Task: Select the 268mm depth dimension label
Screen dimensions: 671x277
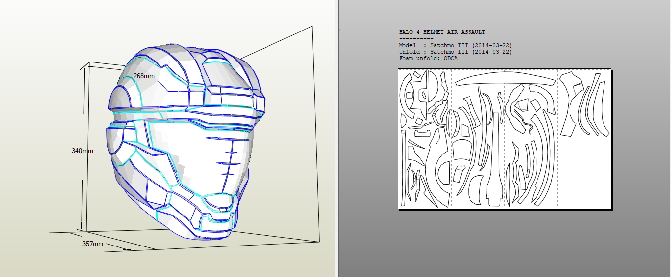Action: click(x=144, y=76)
